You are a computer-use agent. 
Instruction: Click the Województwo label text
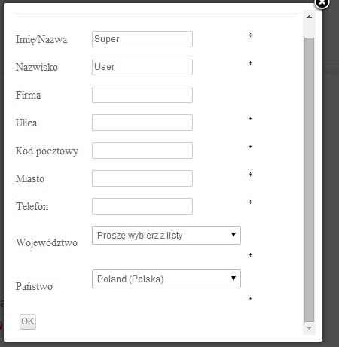pos(47,243)
